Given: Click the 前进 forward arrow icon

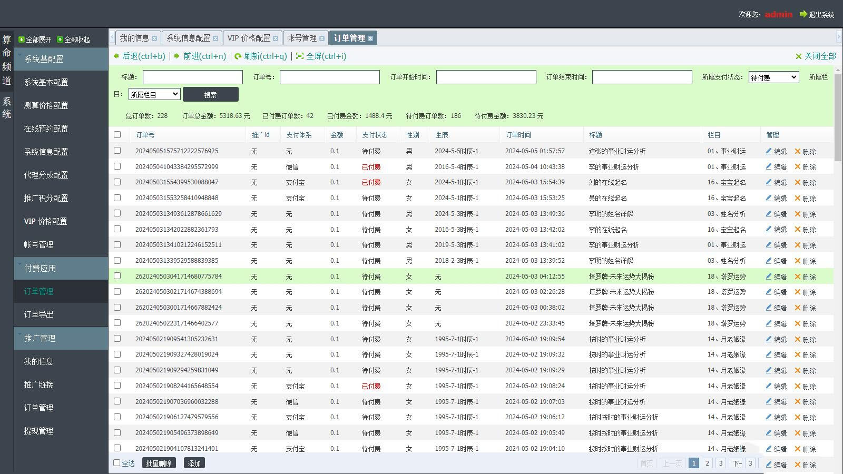Looking at the screenshot, I should pyautogui.click(x=178, y=56).
